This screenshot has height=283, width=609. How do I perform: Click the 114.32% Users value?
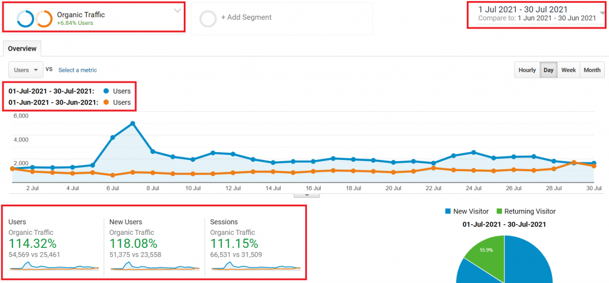[x=33, y=244]
